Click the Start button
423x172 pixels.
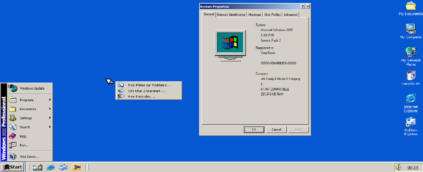click(12, 167)
